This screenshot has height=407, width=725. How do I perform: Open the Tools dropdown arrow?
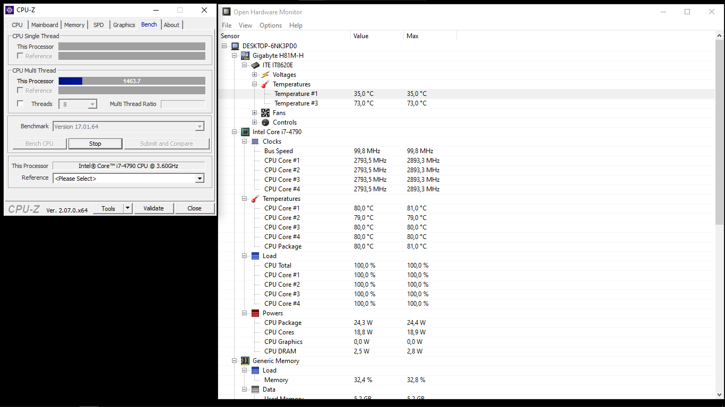click(127, 208)
